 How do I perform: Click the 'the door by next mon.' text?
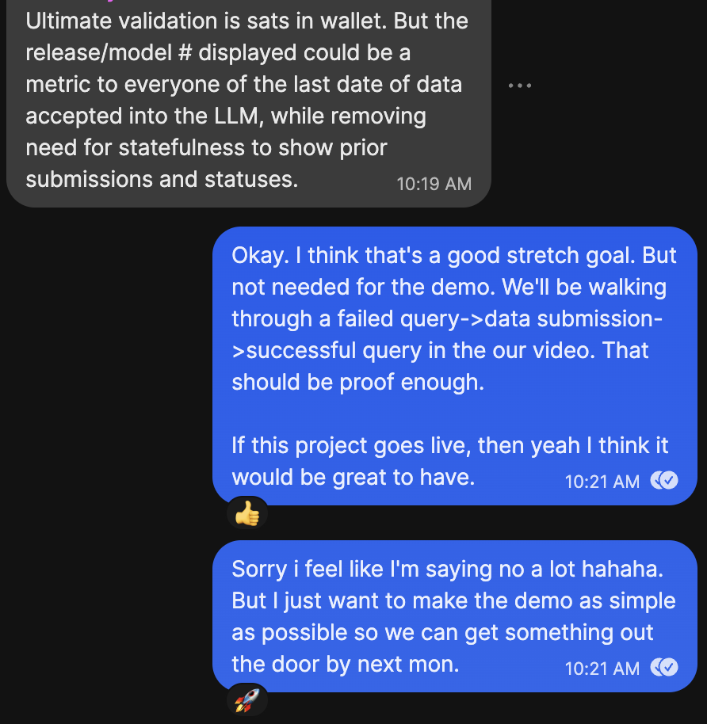coord(346,664)
